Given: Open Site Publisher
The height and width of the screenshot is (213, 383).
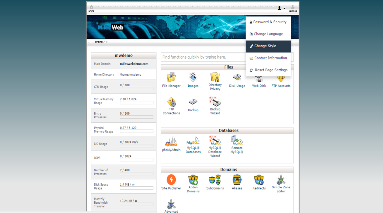Looking at the screenshot, I should 171,180.
